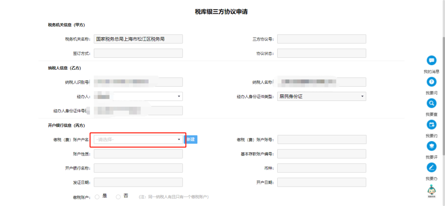Open the robot assistant icon

point(431,190)
